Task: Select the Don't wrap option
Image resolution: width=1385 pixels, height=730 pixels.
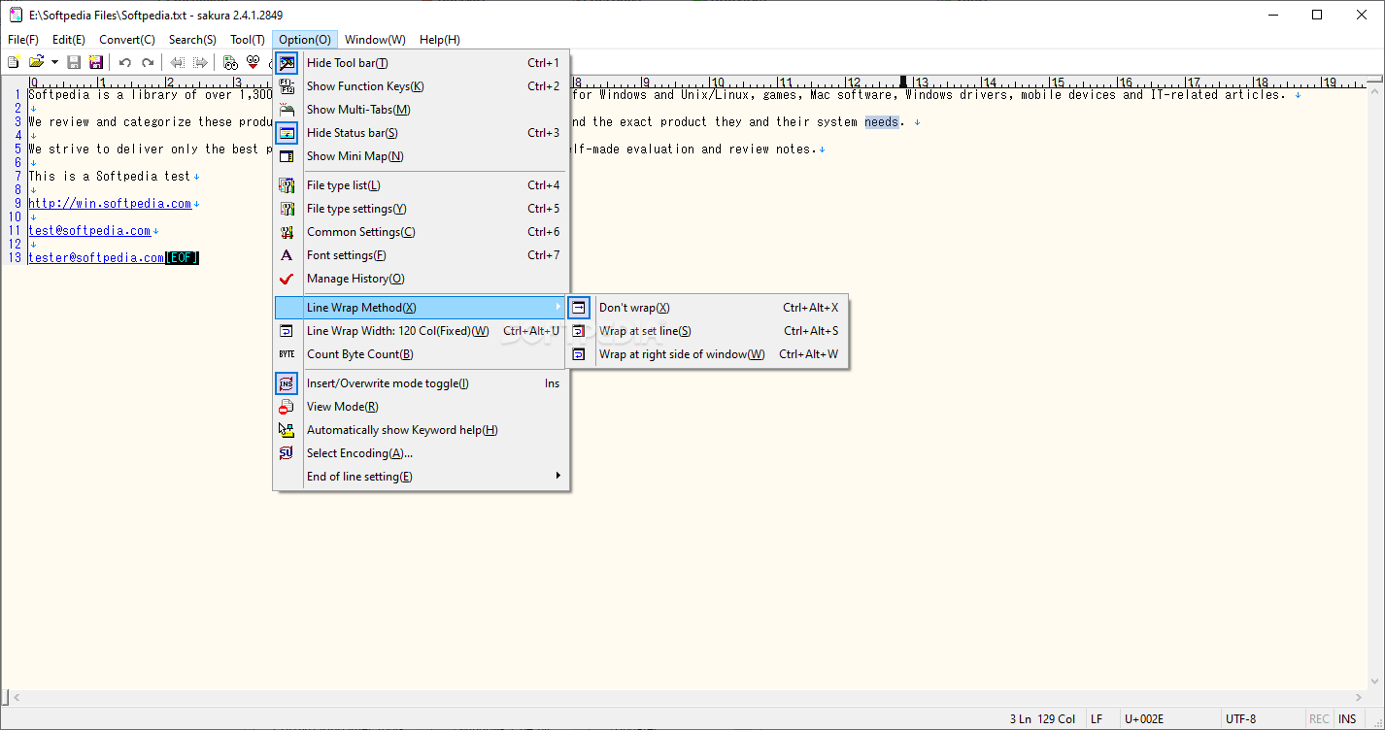Action: 708,308
